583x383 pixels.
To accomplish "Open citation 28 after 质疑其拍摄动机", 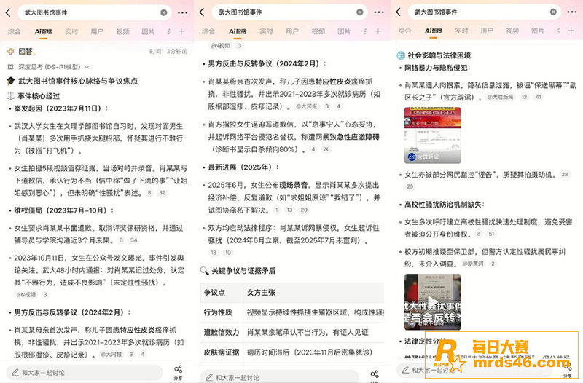I will click(x=565, y=174).
